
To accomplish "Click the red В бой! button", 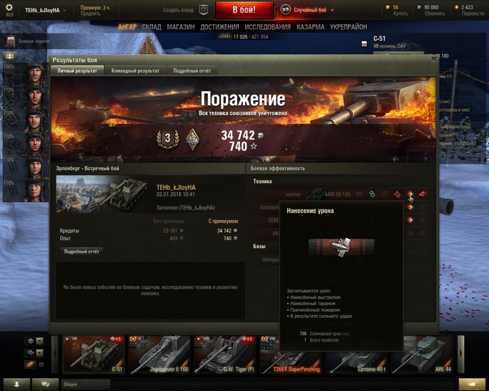I will click(x=244, y=10).
